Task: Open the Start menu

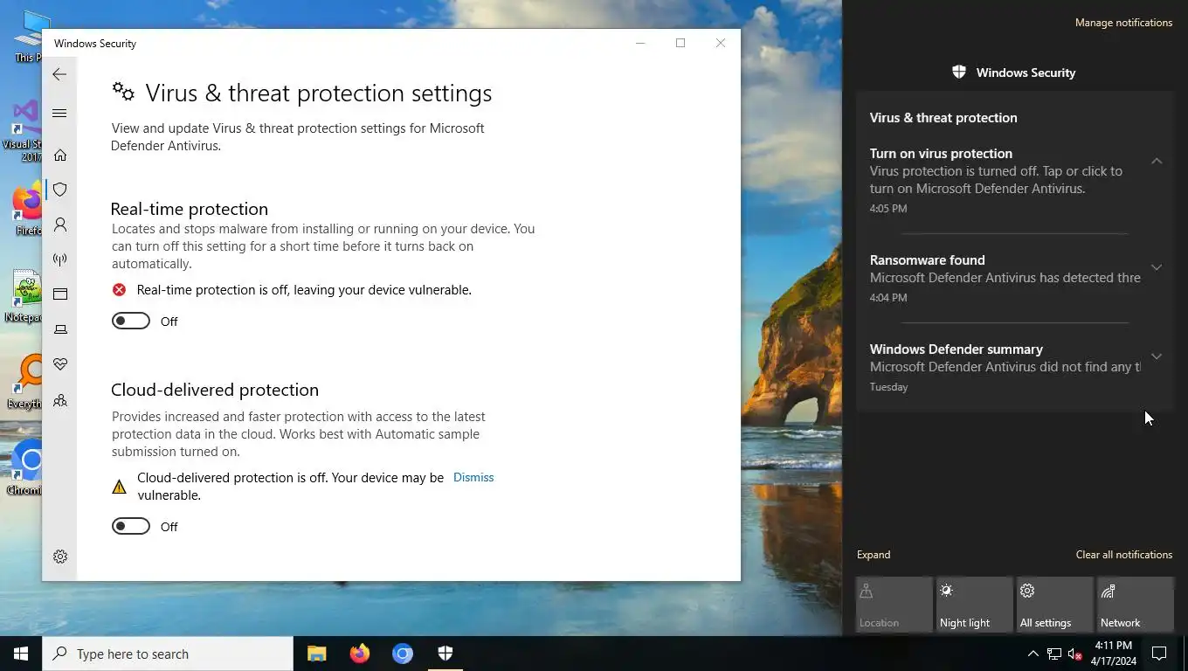Action: [21, 654]
